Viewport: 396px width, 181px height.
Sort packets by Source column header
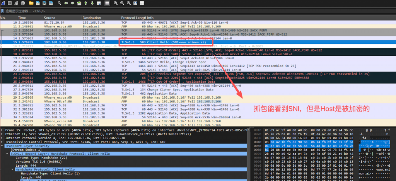click(x=49, y=18)
